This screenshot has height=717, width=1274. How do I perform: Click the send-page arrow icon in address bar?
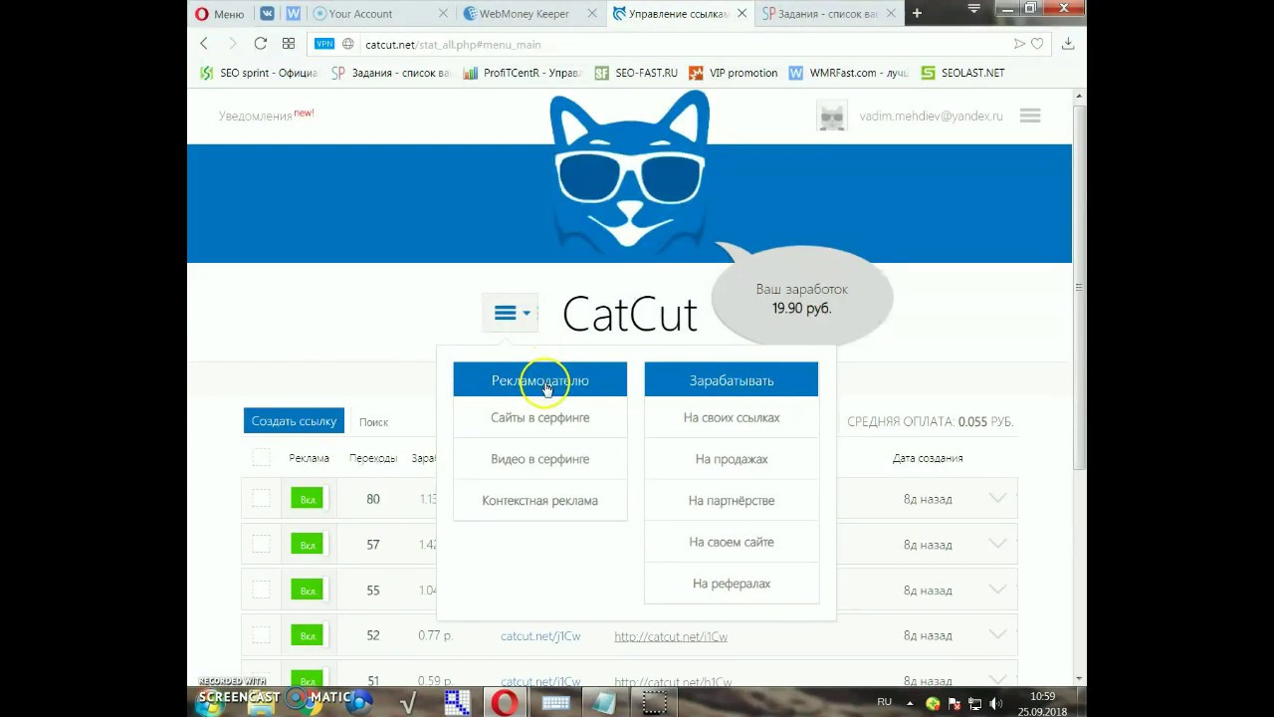(x=1019, y=44)
